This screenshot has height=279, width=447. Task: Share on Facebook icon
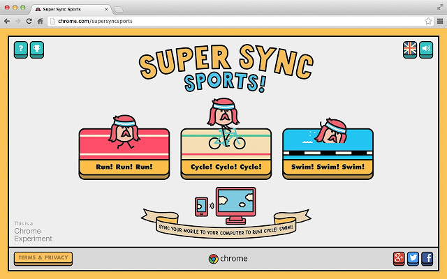point(427,259)
